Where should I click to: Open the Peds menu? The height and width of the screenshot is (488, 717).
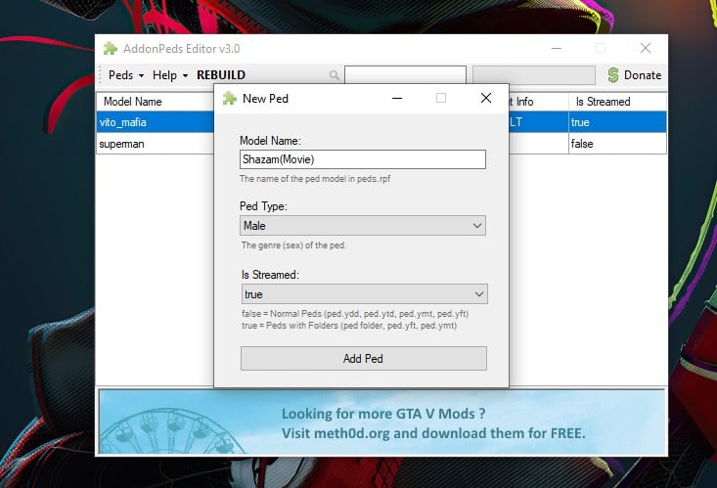coord(125,75)
